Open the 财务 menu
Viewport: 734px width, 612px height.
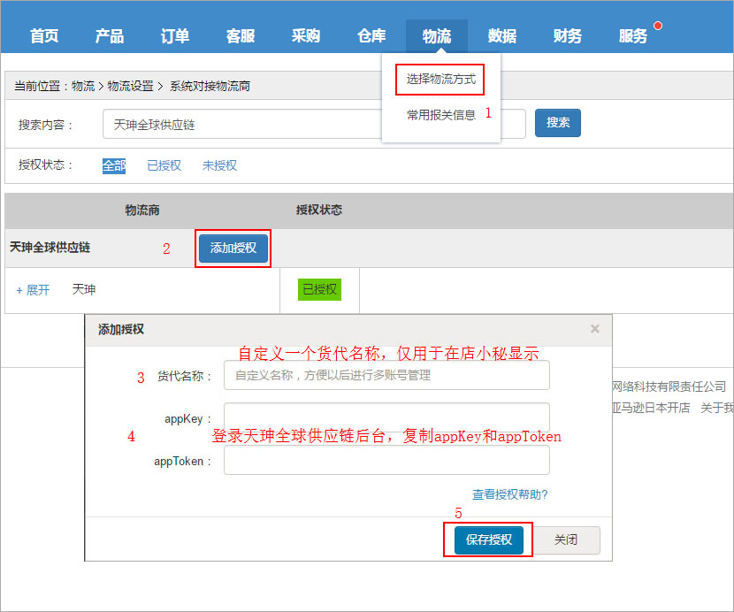tap(568, 36)
